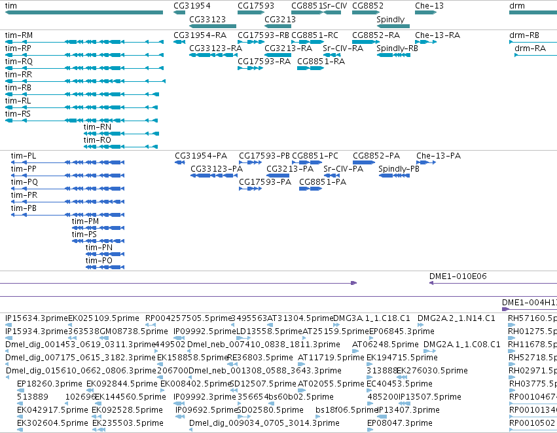Select the Che-13-PA protein label

point(439,156)
